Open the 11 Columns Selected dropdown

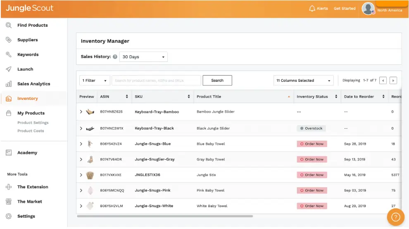[x=304, y=80]
